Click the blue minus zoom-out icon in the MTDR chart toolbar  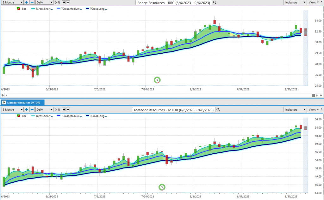(32, 109)
